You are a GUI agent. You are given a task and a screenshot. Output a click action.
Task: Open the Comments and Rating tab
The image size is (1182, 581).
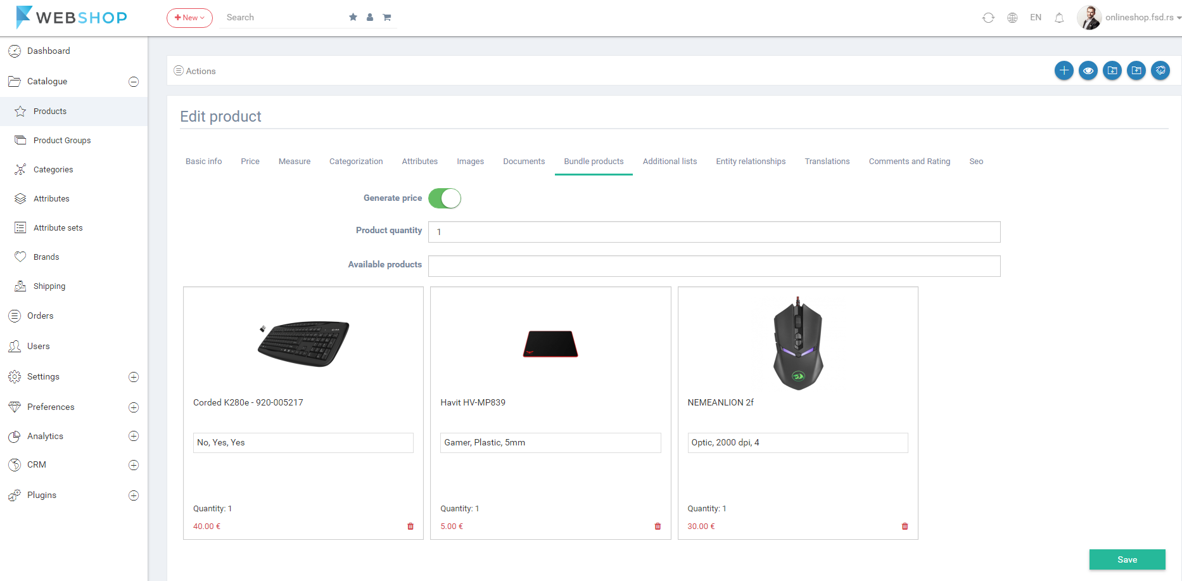click(x=910, y=162)
